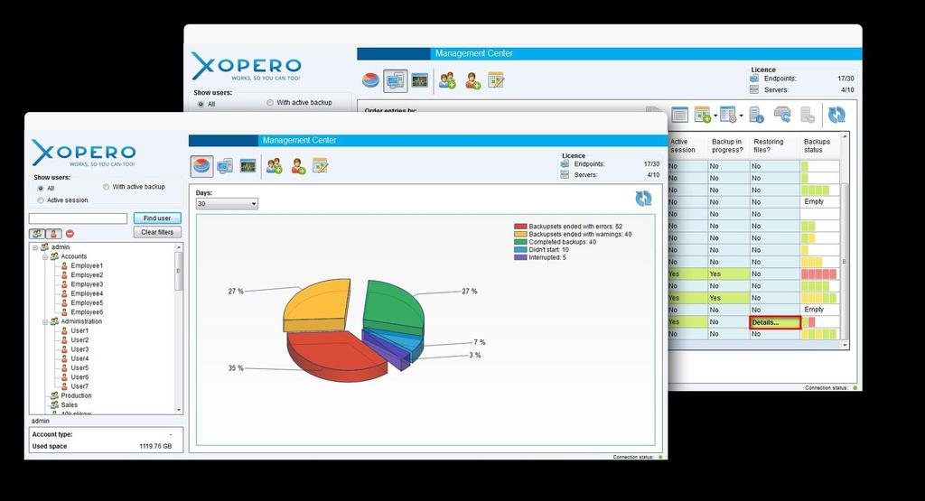Click add group icon in front window toolbar
925x501 pixels.
pyautogui.click(x=274, y=166)
